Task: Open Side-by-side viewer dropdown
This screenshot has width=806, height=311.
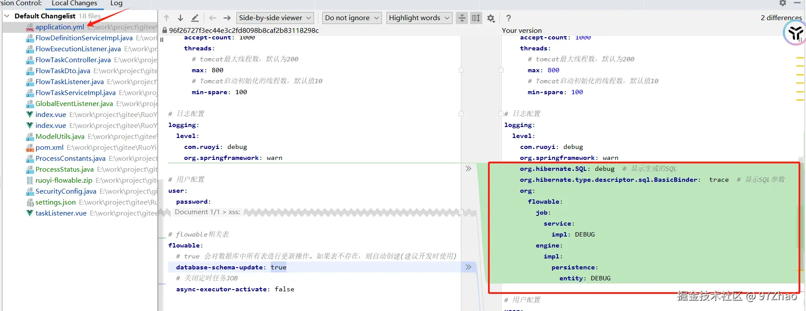Action: tap(275, 18)
